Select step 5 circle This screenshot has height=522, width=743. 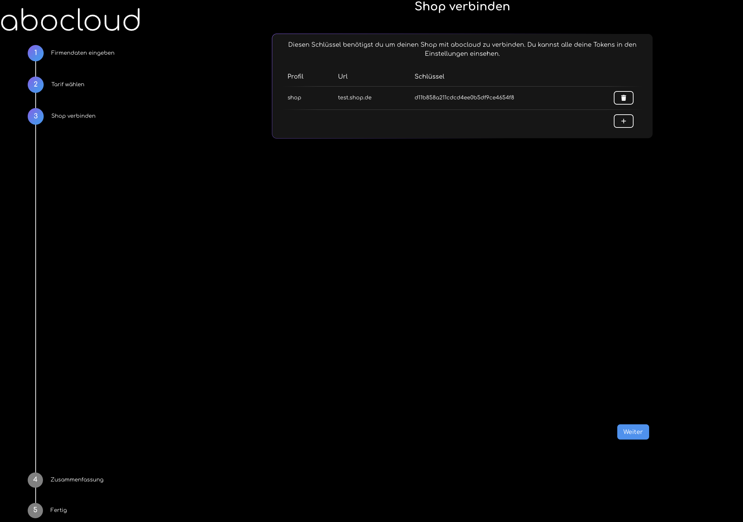[x=35, y=510]
